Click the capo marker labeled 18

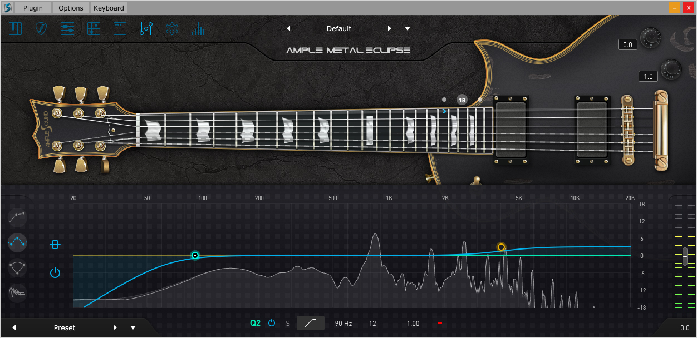[x=462, y=100]
